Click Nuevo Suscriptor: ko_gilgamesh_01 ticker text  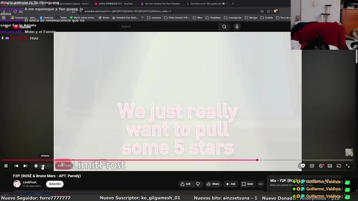click(x=140, y=198)
